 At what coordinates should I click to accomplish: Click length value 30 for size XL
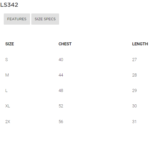(x=134, y=106)
